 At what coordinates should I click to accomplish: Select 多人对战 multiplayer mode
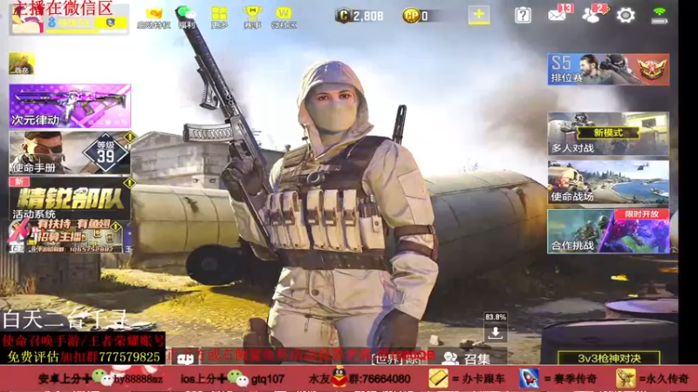click(x=608, y=134)
